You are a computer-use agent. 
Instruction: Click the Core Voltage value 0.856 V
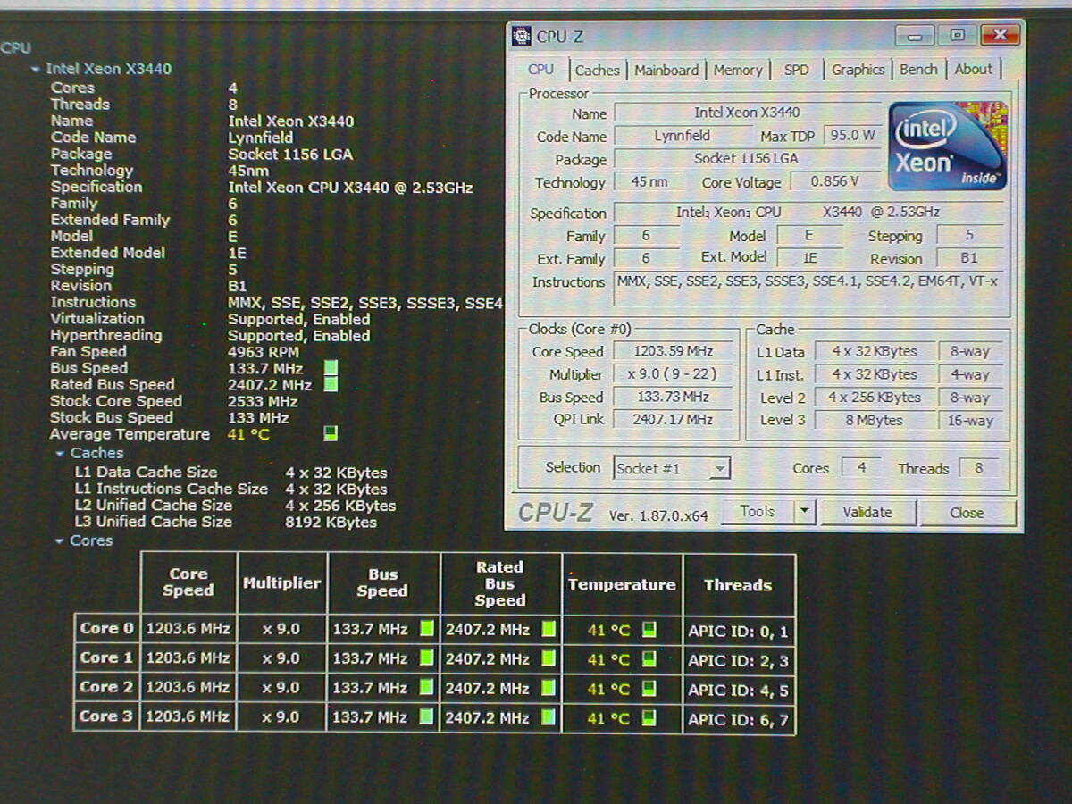tap(834, 181)
